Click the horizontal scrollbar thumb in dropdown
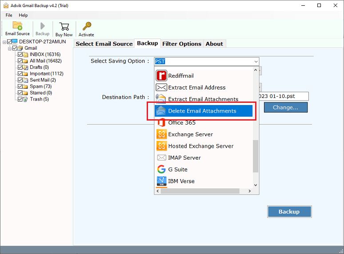 point(200,191)
